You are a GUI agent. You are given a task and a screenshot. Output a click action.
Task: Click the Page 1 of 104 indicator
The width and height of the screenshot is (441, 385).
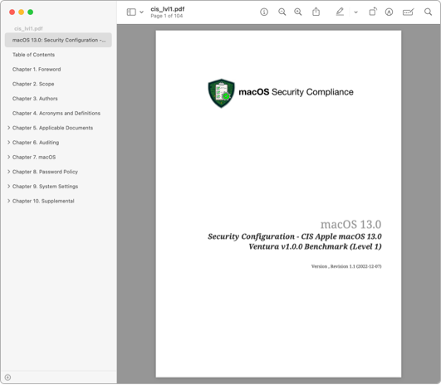(166, 16)
